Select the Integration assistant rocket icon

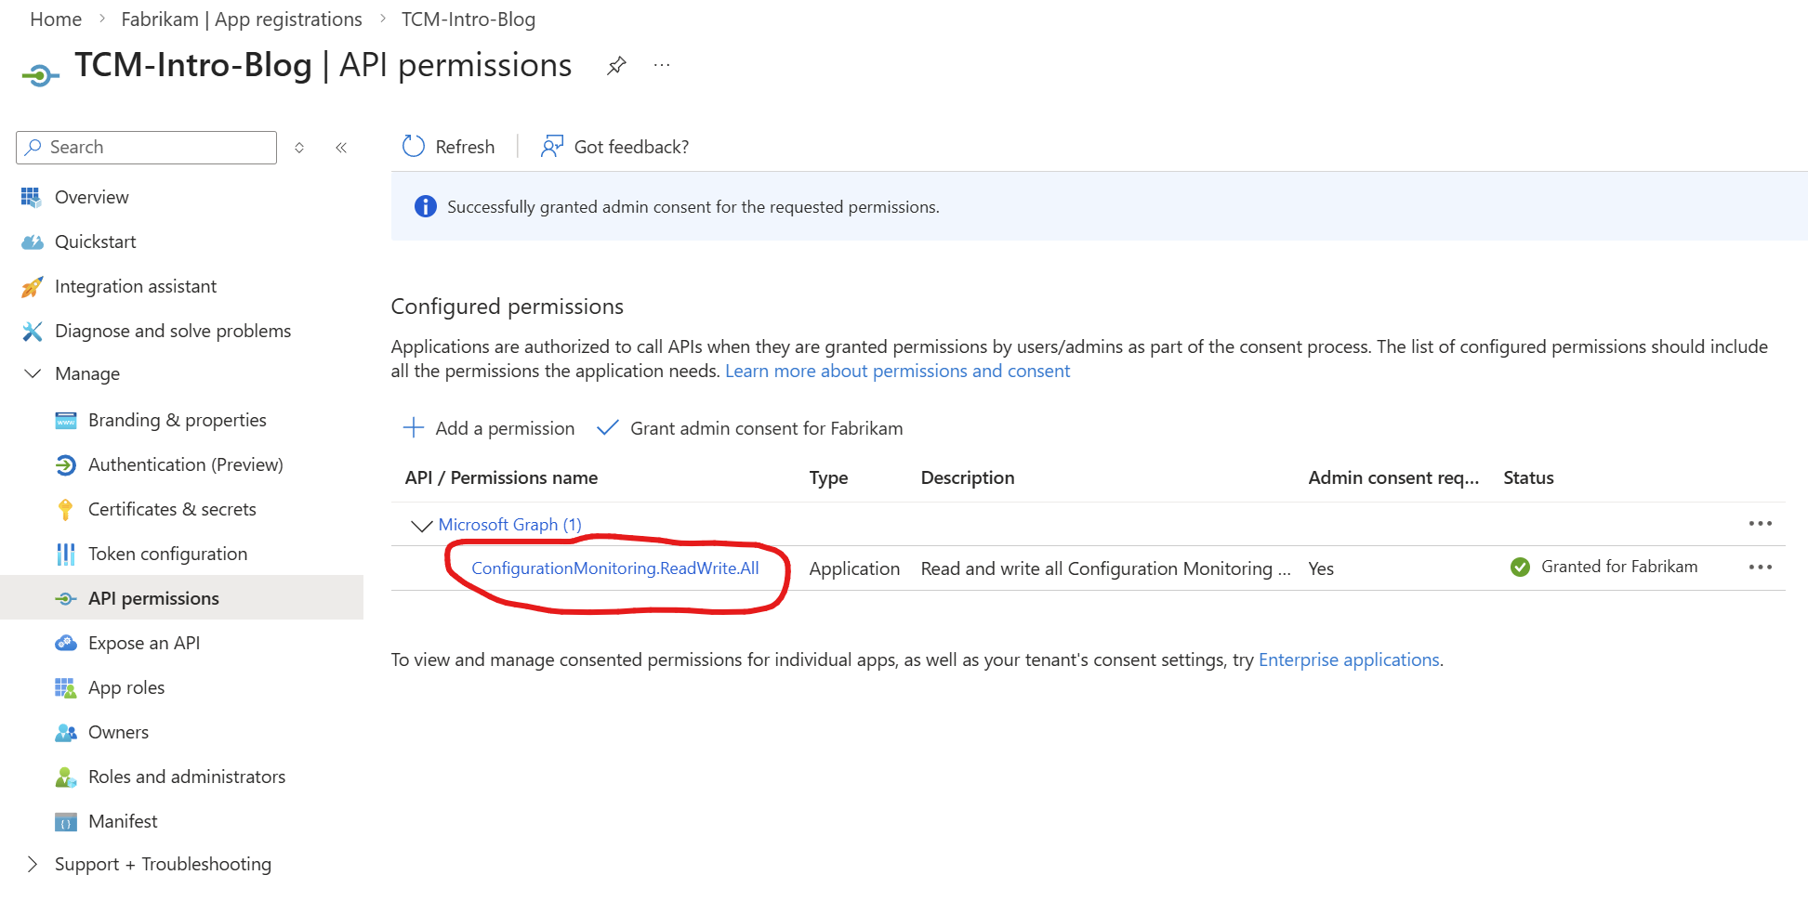31,286
